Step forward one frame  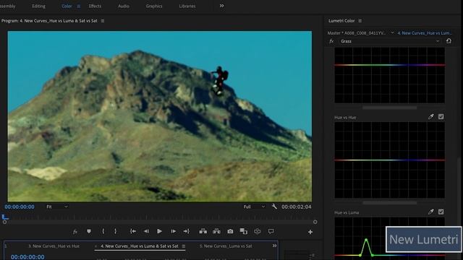pos(174,231)
